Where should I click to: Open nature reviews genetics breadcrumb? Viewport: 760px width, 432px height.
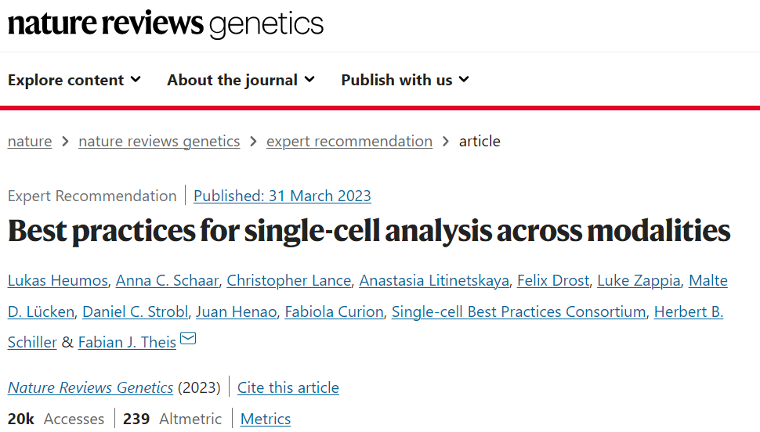(159, 142)
